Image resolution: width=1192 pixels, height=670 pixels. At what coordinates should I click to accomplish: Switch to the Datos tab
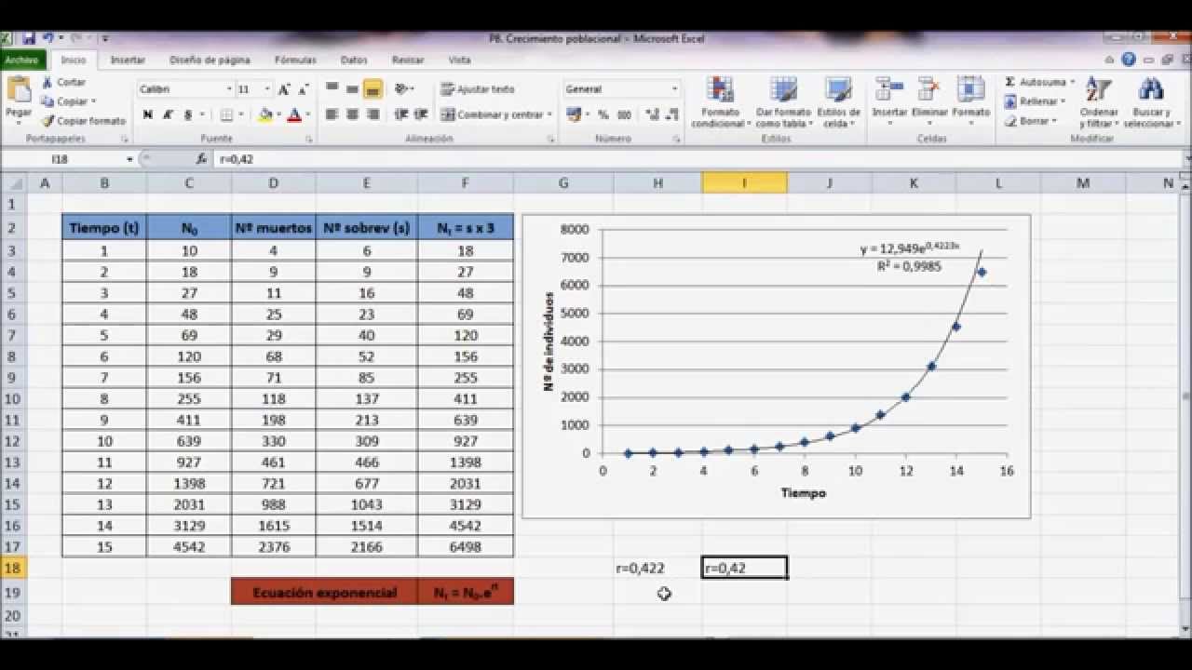pos(354,60)
